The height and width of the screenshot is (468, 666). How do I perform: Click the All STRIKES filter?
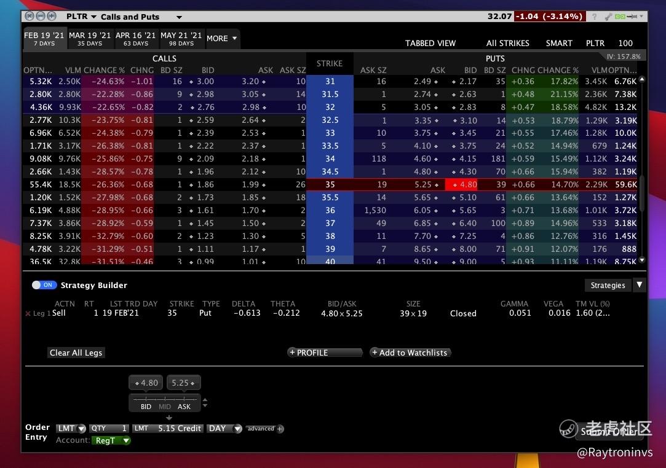pyautogui.click(x=507, y=43)
